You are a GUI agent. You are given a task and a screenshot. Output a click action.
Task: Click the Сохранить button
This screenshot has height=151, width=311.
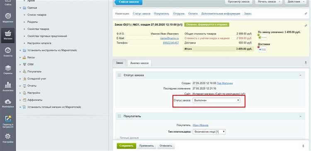(x=126, y=146)
